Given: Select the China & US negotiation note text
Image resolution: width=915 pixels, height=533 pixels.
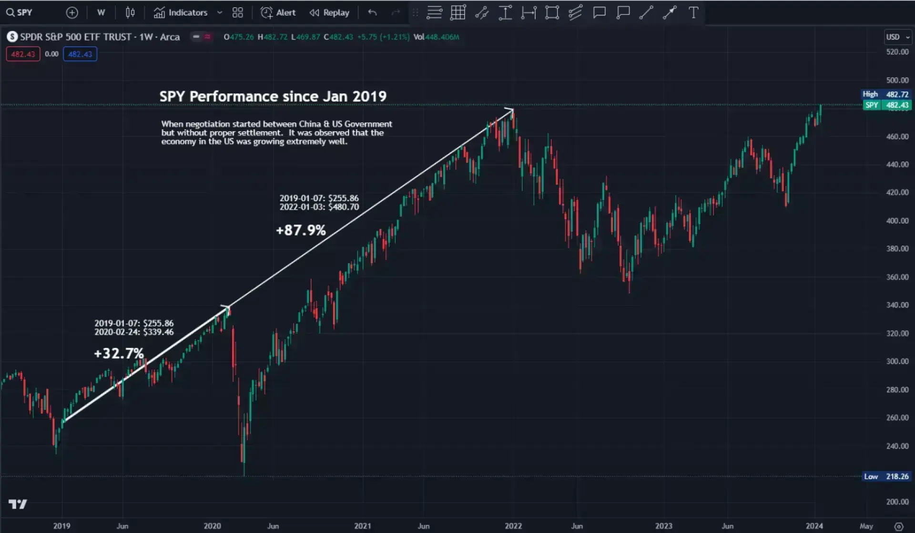Looking at the screenshot, I should [x=276, y=133].
